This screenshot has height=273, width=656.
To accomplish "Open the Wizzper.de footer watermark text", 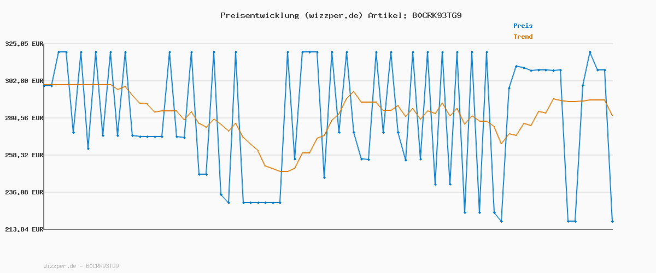I will tap(81, 266).
